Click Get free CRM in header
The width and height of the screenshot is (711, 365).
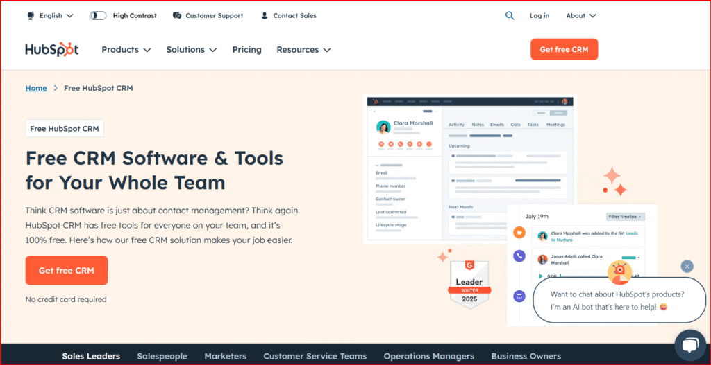pyautogui.click(x=564, y=49)
